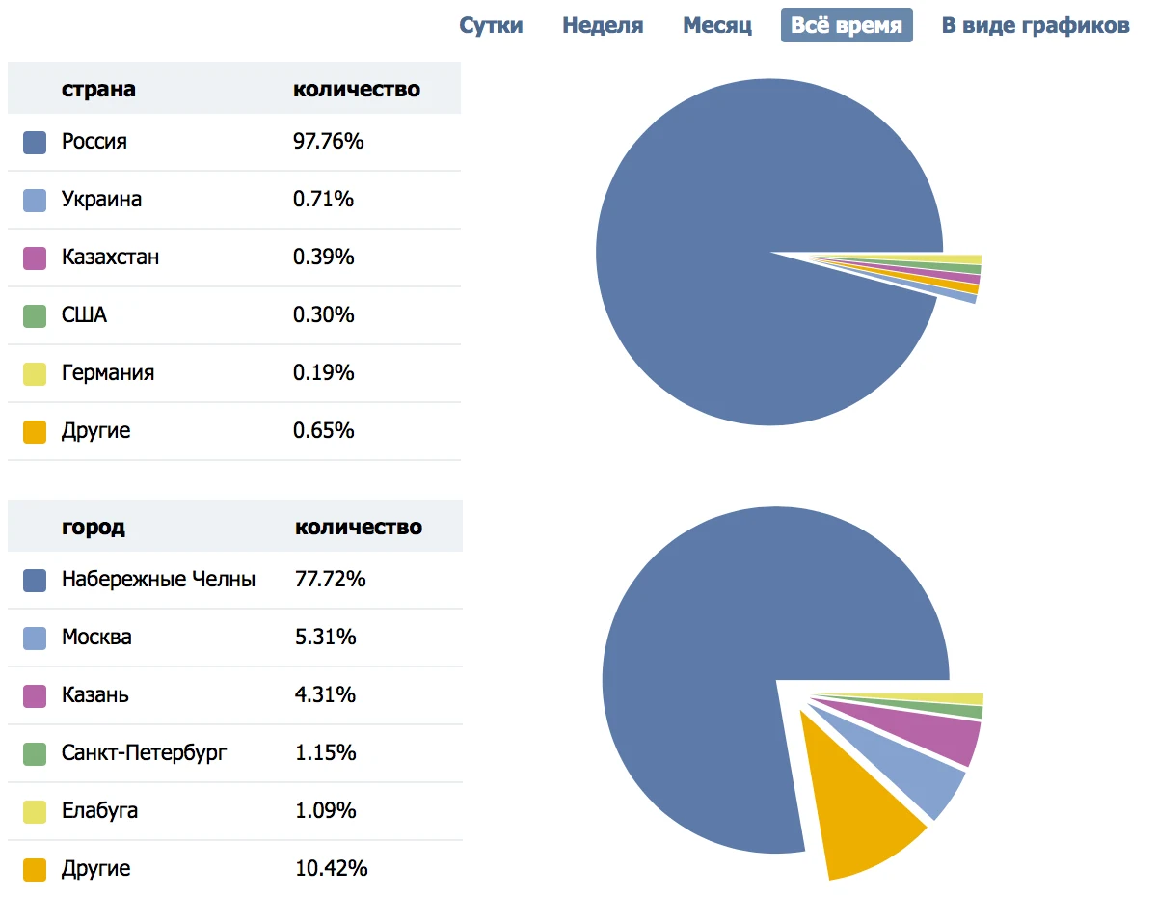The height and width of the screenshot is (897, 1157).
Task: Select the Россия country name
Action: tap(94, 142)
